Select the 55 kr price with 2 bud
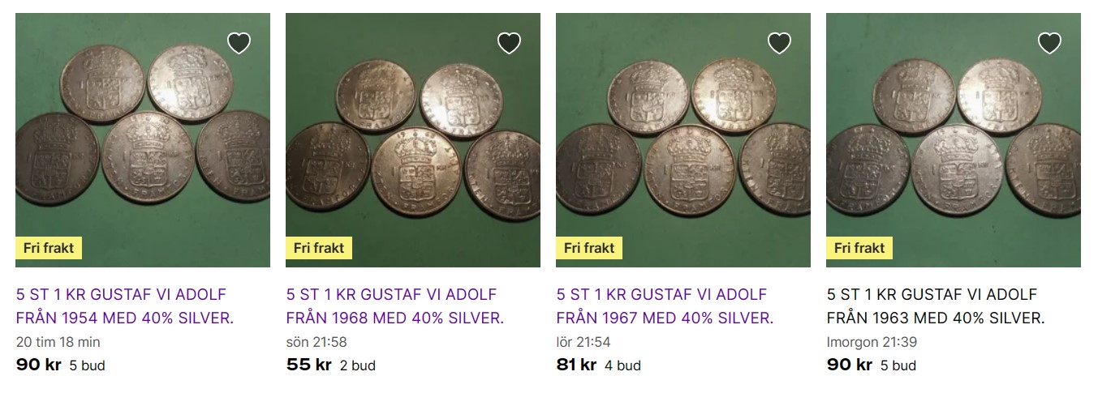This screenshot has height=393, width=1098. coord(309,365)
